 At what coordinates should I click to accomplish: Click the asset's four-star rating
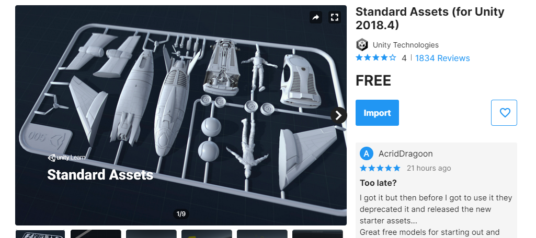375,58
